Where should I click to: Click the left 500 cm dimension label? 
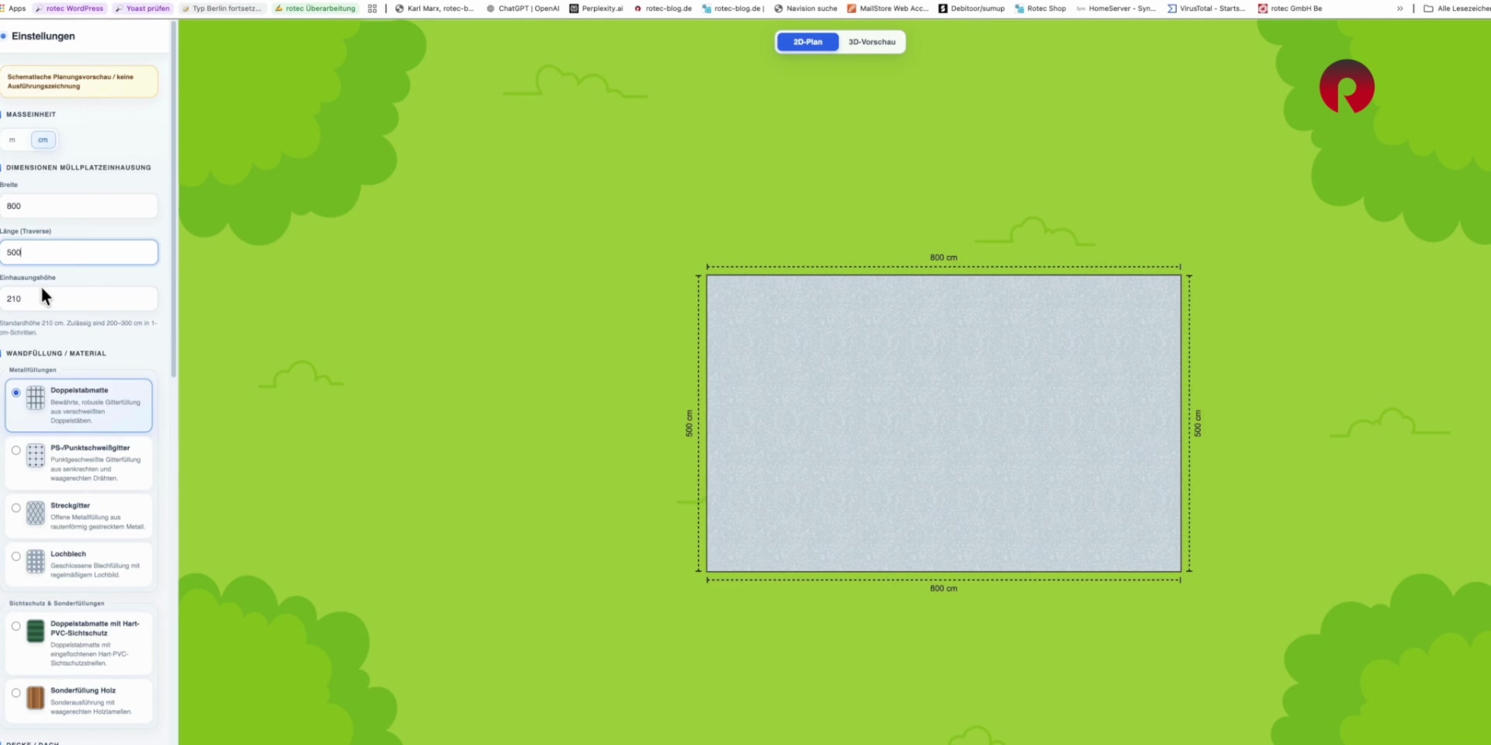pyautogui.click(x=689, y=424)
